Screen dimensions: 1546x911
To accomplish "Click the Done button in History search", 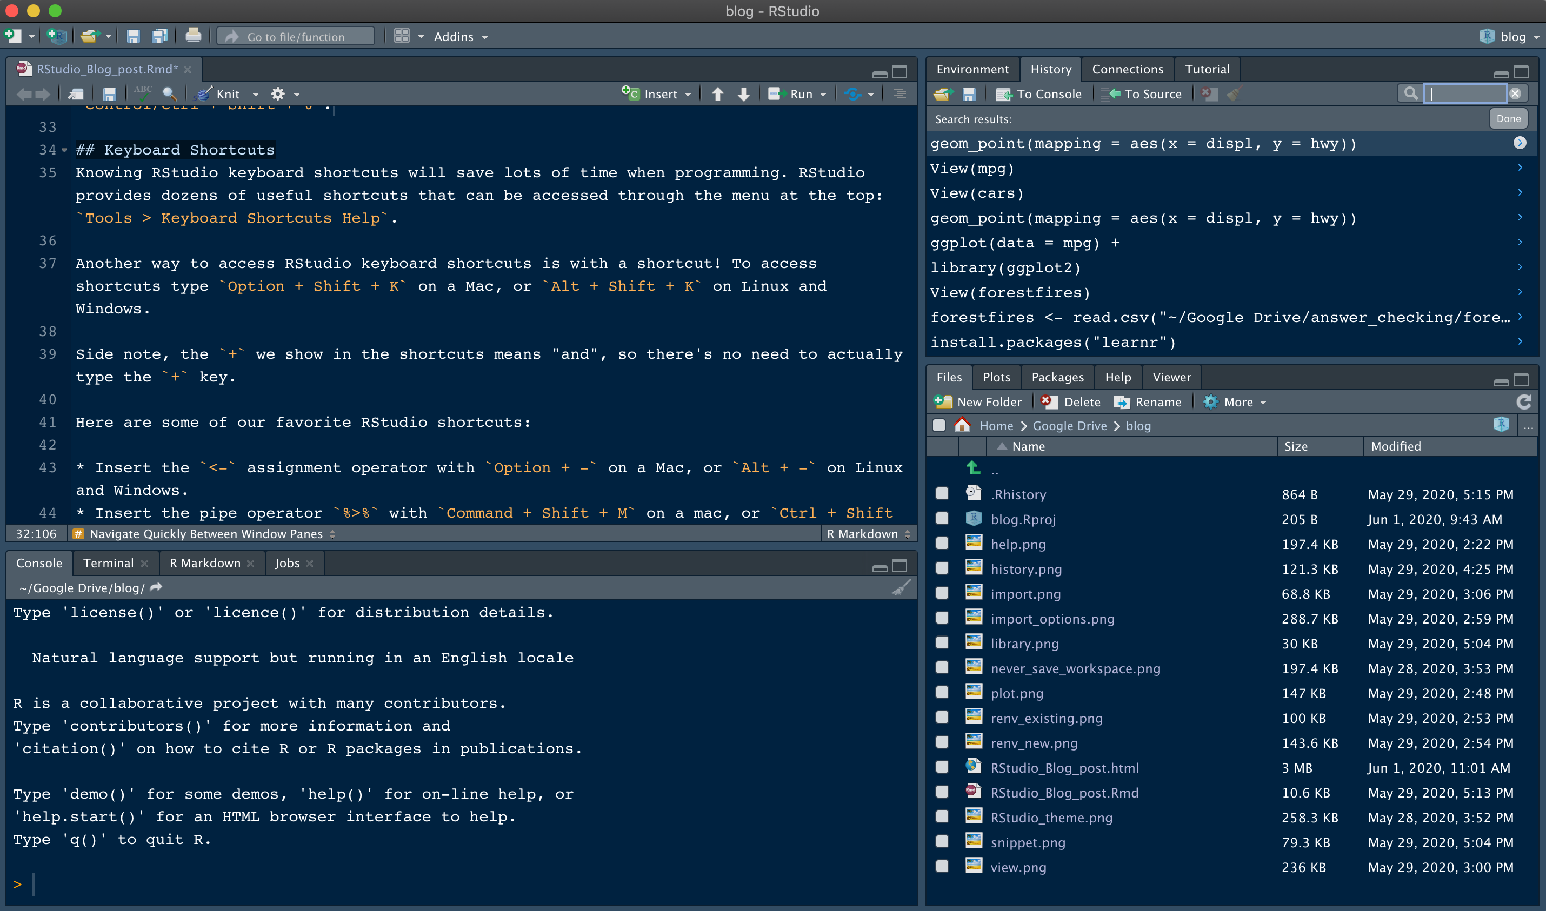I will pyautogui.click(x=1508, y=117).
